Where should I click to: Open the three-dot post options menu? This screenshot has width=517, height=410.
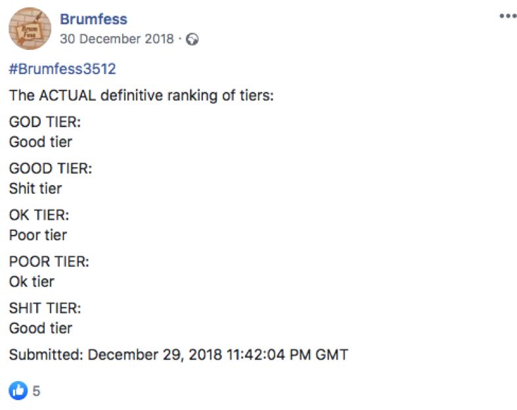pos(508,16)
